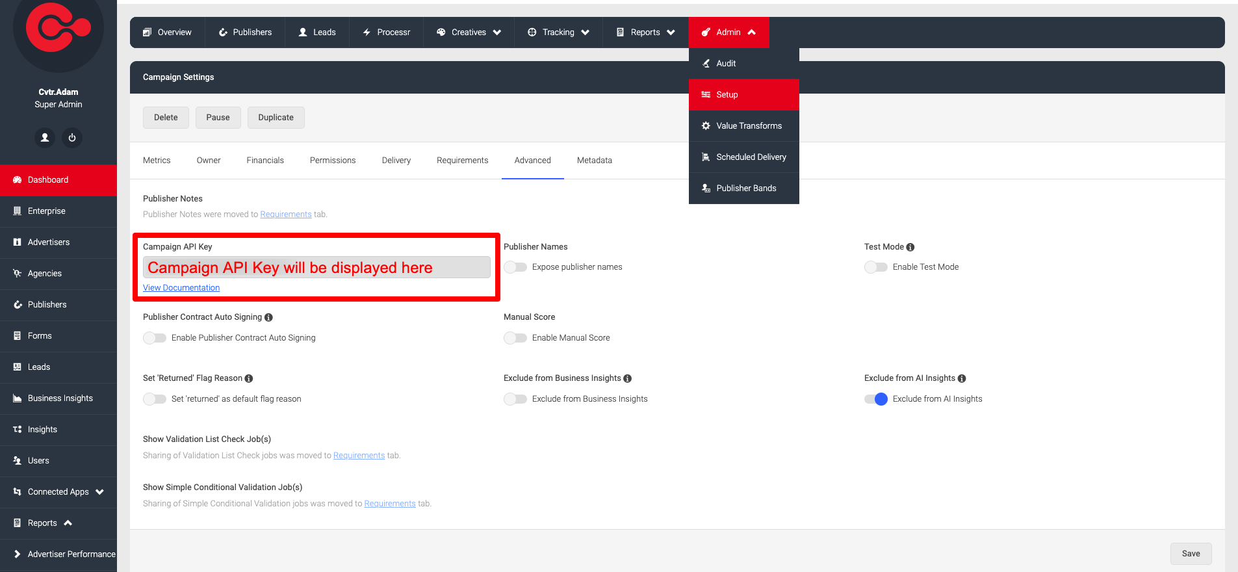Click Requirements link under Publisher Notes

pos(286,214)
